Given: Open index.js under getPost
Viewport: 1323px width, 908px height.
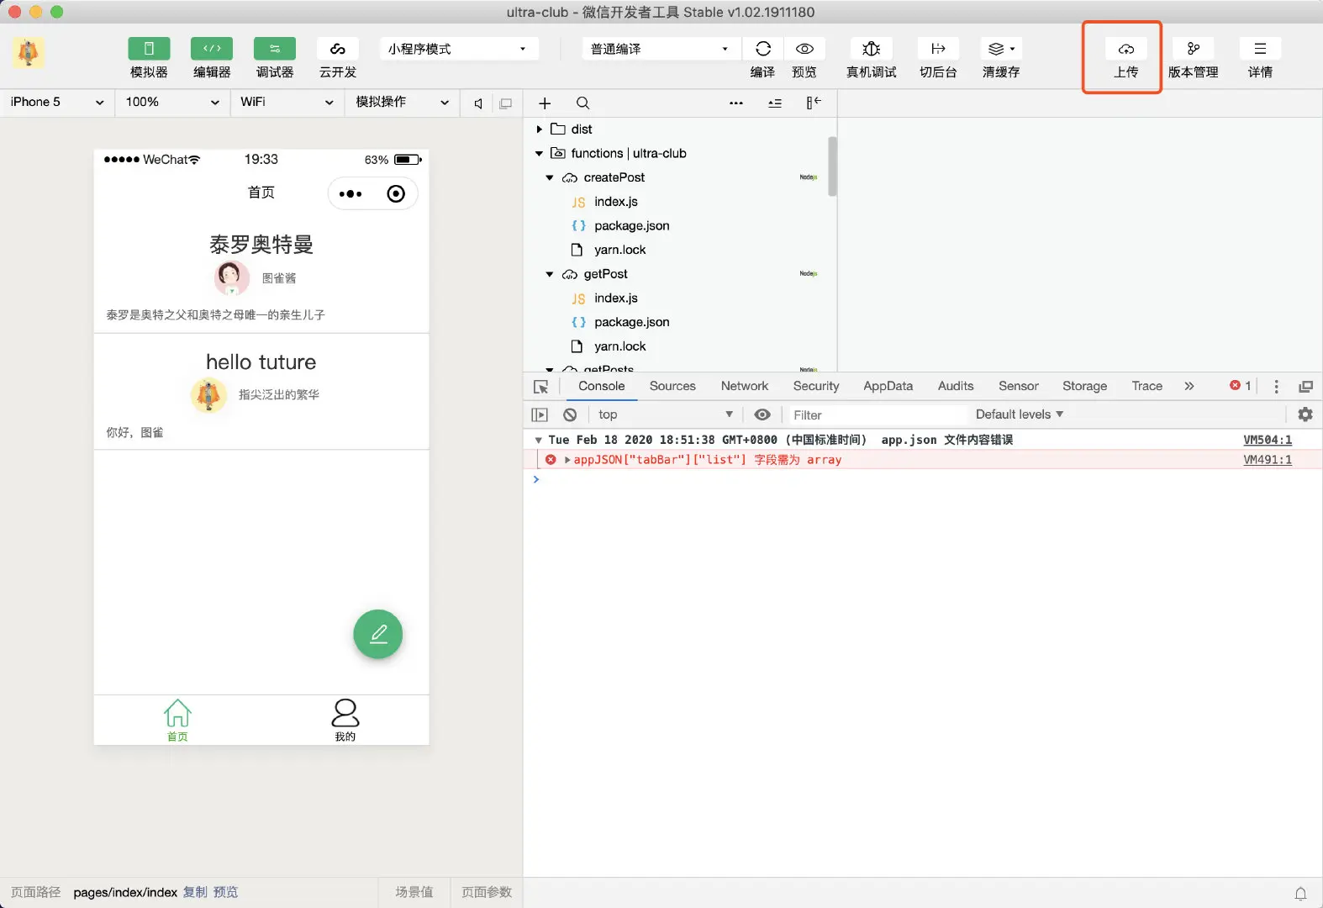Looking at the screenshot, I should pos(616,298).
